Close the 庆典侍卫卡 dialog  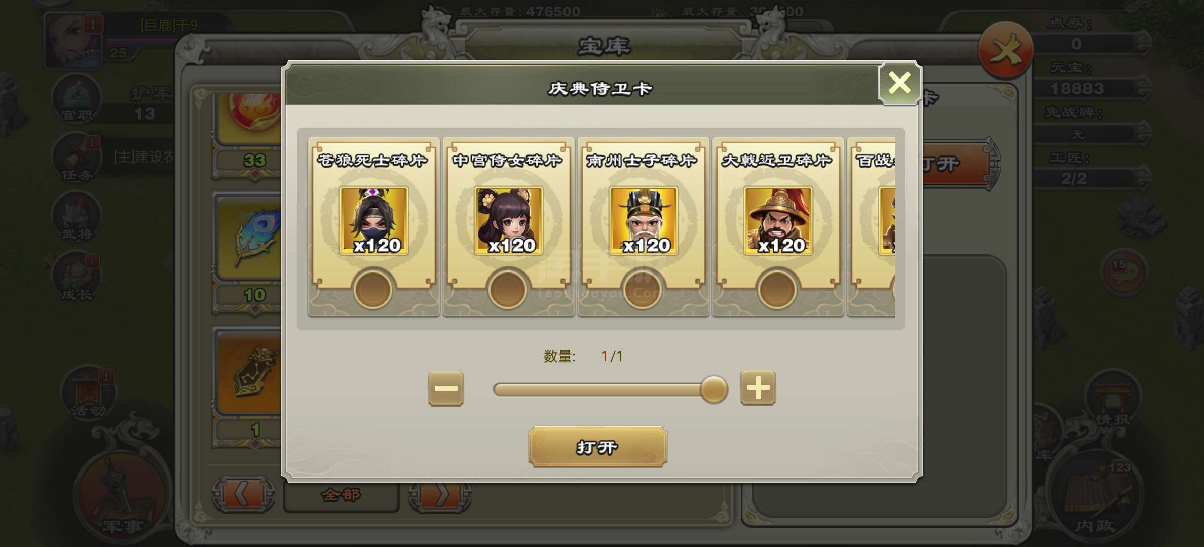(x=899, y=83)
